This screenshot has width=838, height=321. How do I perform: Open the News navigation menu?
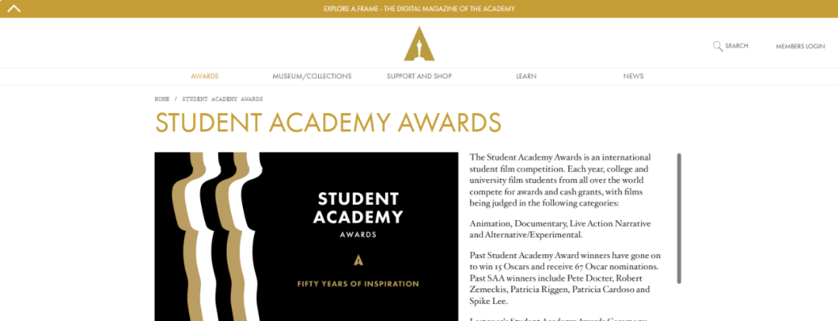click(633, 77)
